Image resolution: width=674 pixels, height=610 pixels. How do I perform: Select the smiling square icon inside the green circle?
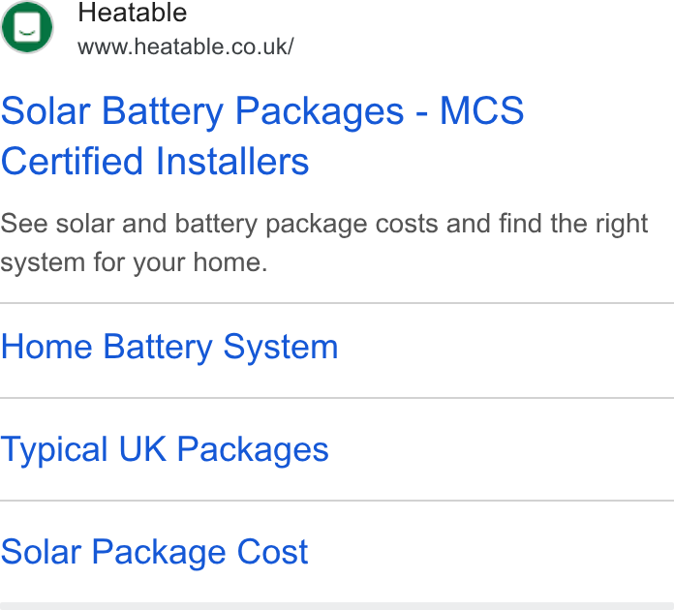[x=27, y=27]
